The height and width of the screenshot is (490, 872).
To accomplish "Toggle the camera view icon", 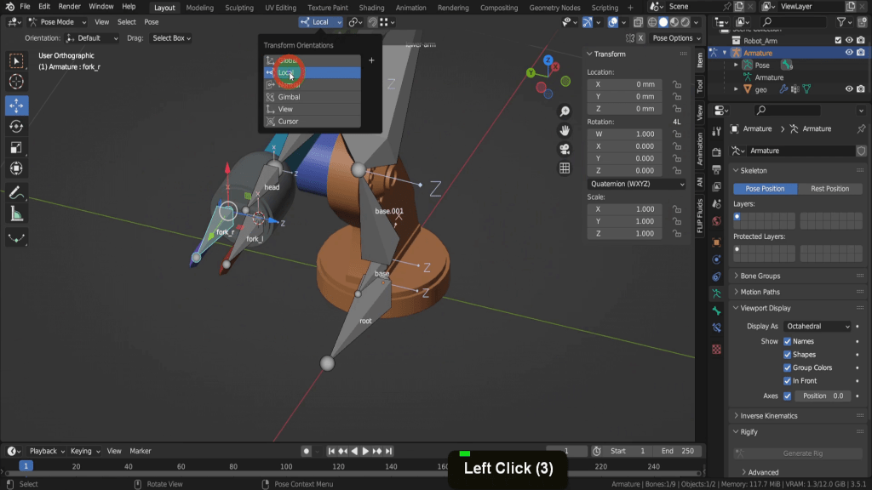I will 565,149.
